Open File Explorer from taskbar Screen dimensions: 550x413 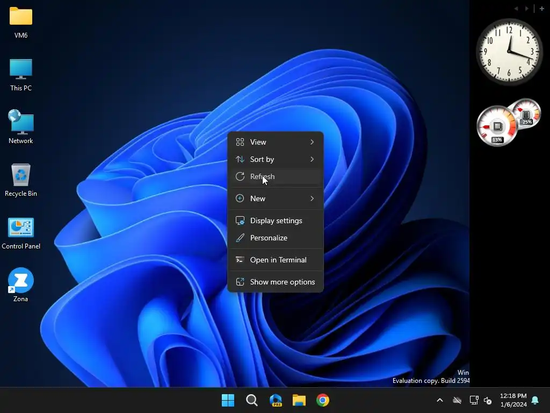coord(299,400)
